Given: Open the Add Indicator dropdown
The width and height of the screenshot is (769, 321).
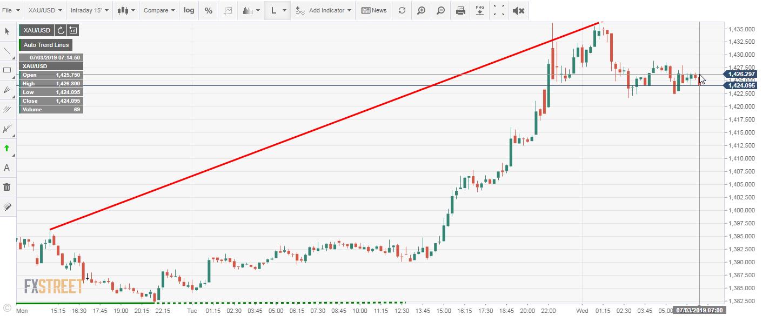Looking at the screenshot, I should pyautogui.click(x=324, y=10).
